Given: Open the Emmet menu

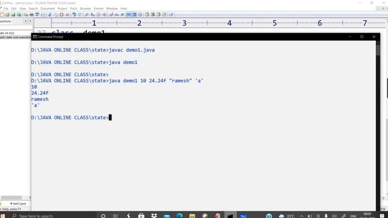Looking at the screenshot, I should tap(98, 8).
